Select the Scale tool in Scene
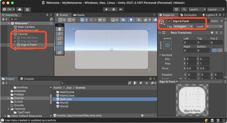 tap(59, 43)
